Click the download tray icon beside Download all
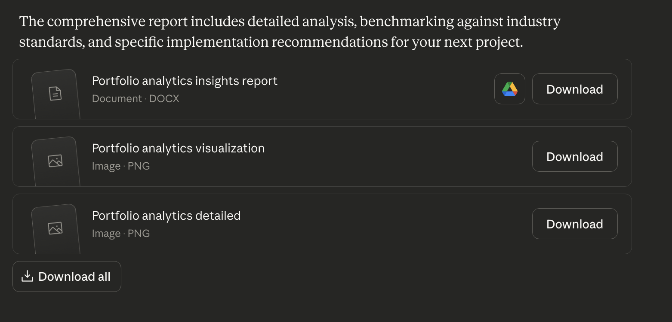 (27, 276)
